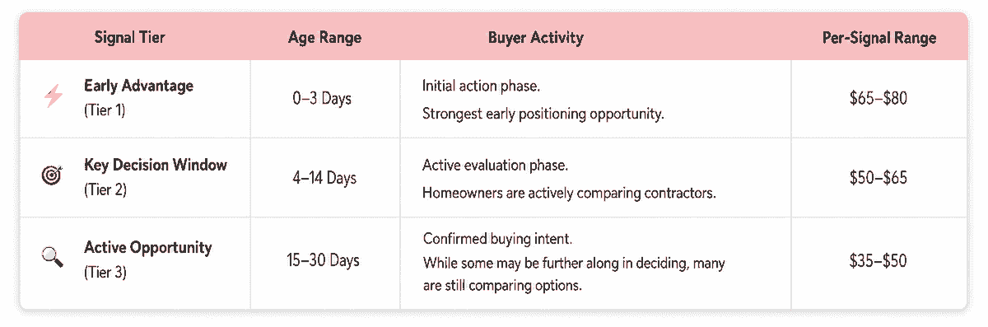Click the 15–30 Days age range cell
The width and height of the screenshot is (988, 327).
(x=324, y=261)
